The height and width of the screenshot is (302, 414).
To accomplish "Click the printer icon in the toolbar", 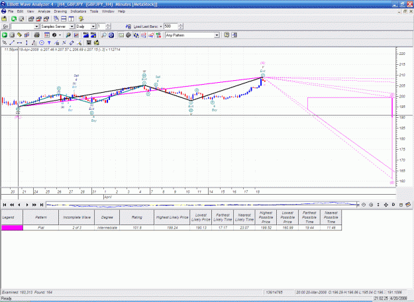I will click(x=36, y=35).
